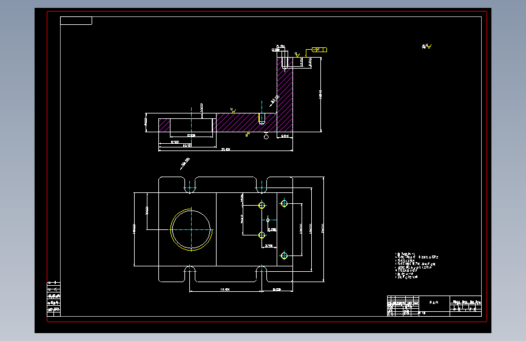Viewport: 526px width, 341px height.
Task: Click the hatched horizontal base in the section view
Action: [246, 123]
